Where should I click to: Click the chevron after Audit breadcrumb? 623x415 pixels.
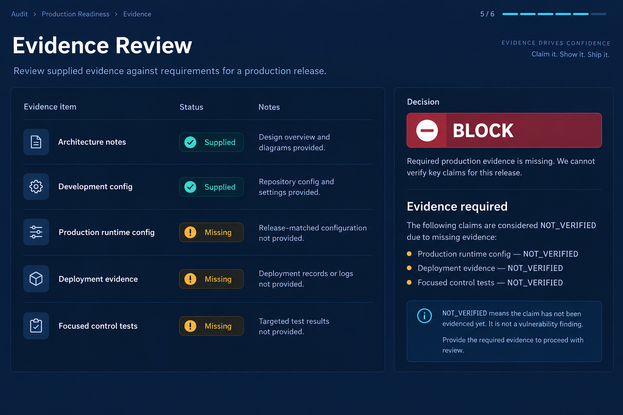[35, 14]
